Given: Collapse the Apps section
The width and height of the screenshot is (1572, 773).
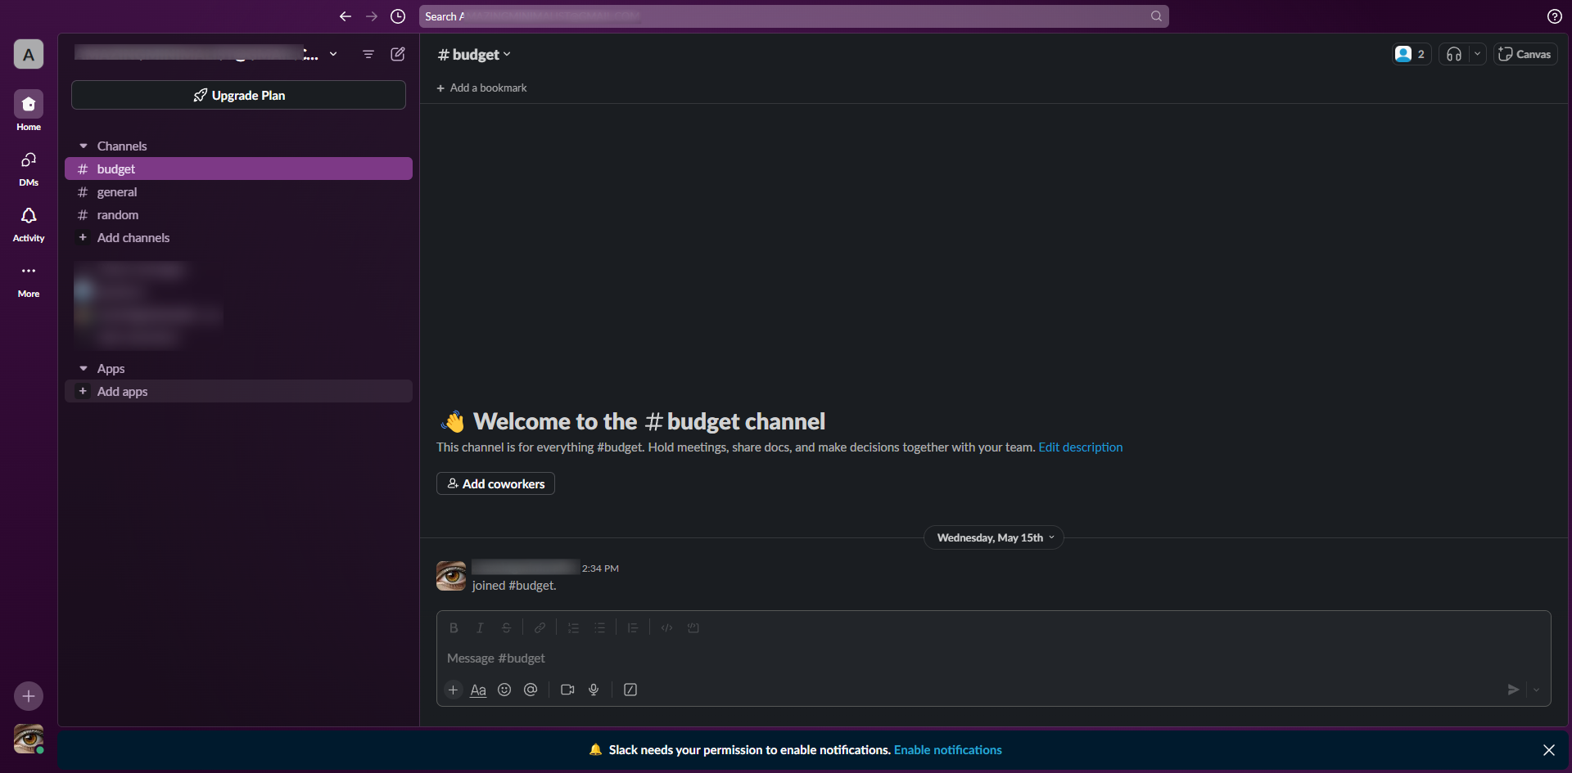Looking at the screenshot, I should [84, 369].
